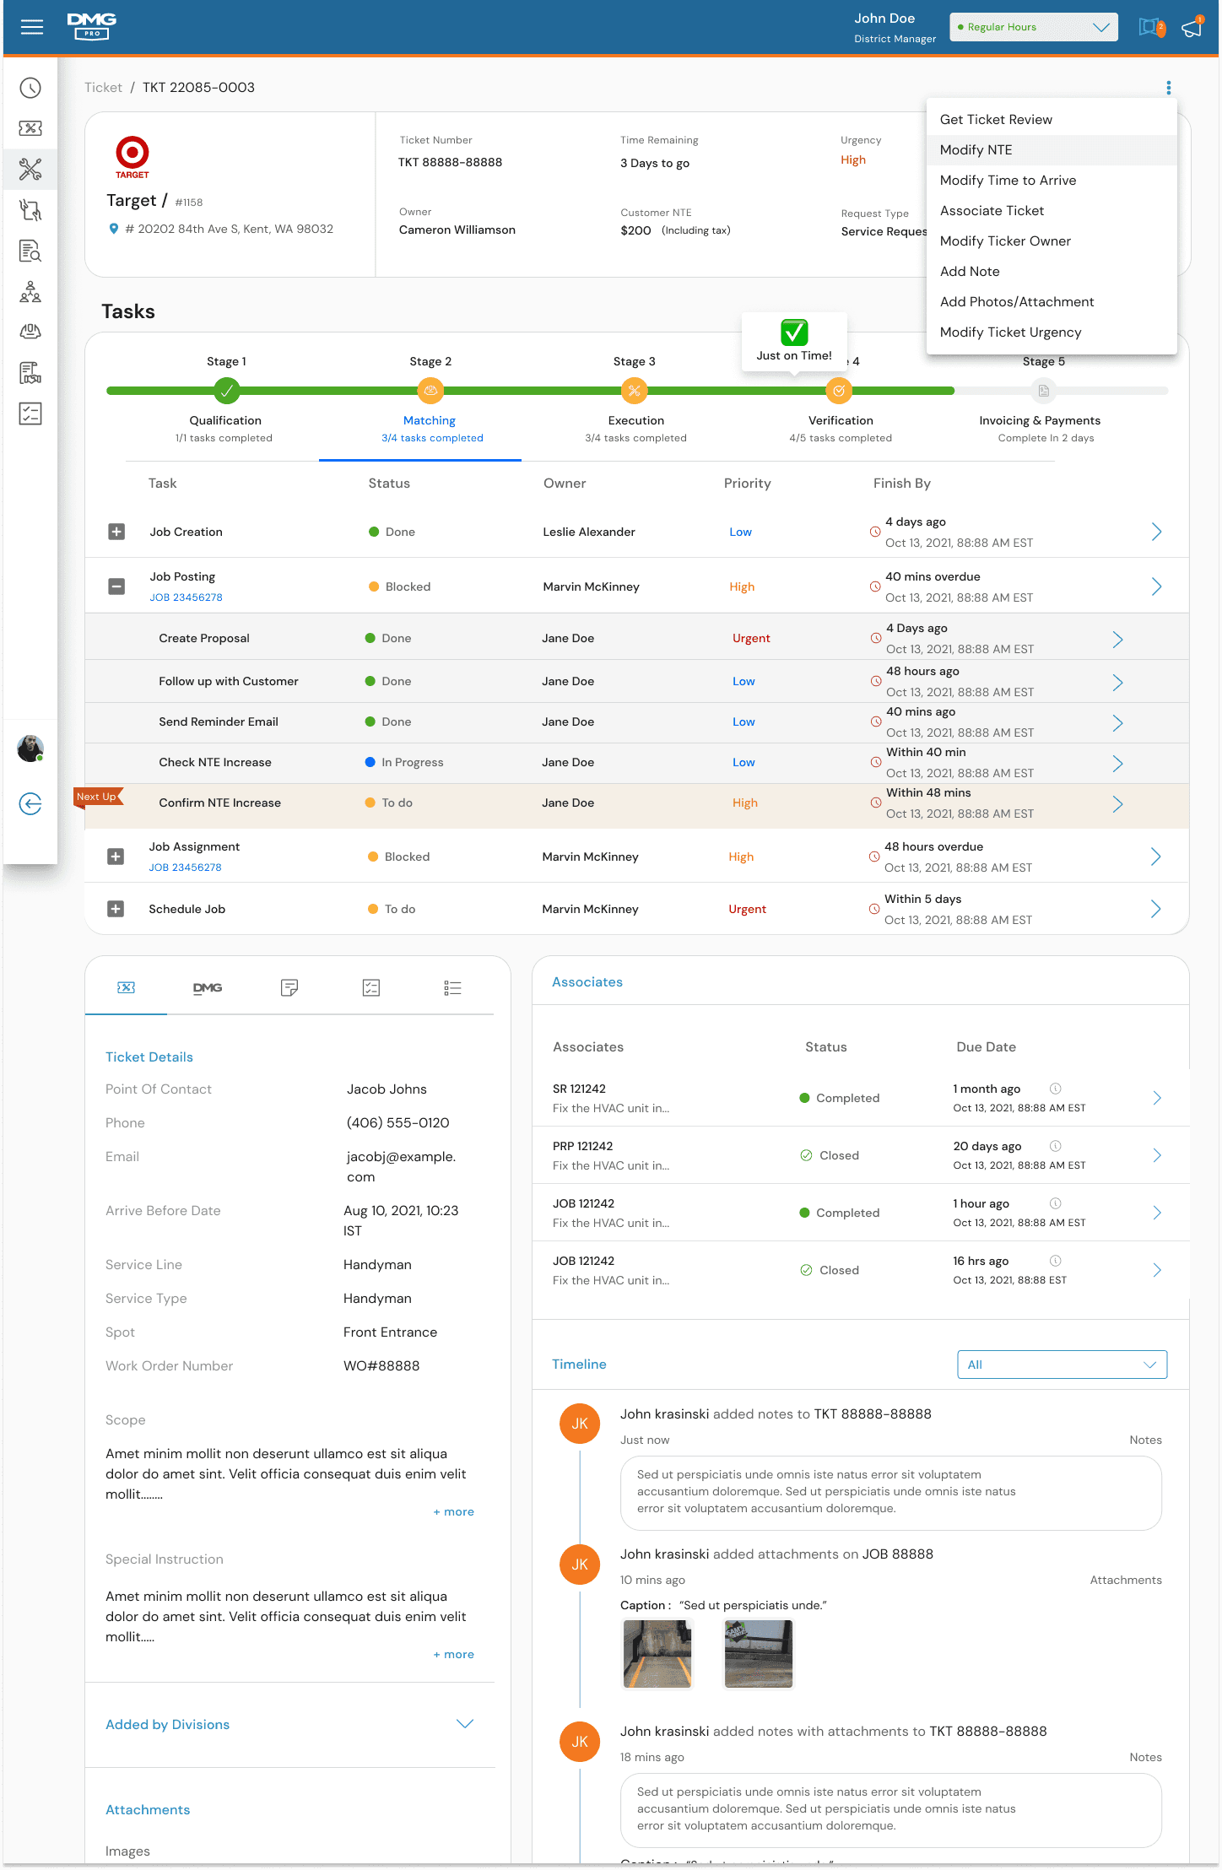Switch to the Matching stage tab
Viewport: 1222px width, 1870px height.
(x=430, y=420)
